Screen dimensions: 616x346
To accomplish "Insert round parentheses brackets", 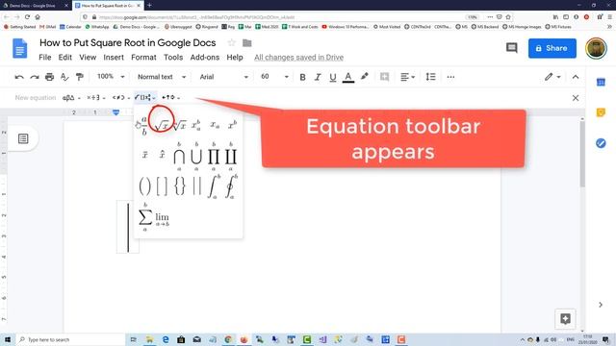I will tap(144, 185).
